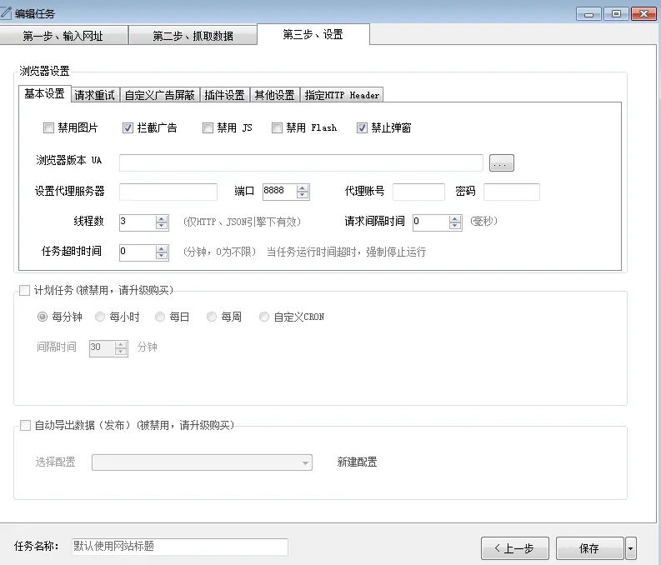This screenshot has height=565, width=661.
Task: Decrease 任务超时时间 with down arrow
Action: pyautogui.click(x=162, y=257)
